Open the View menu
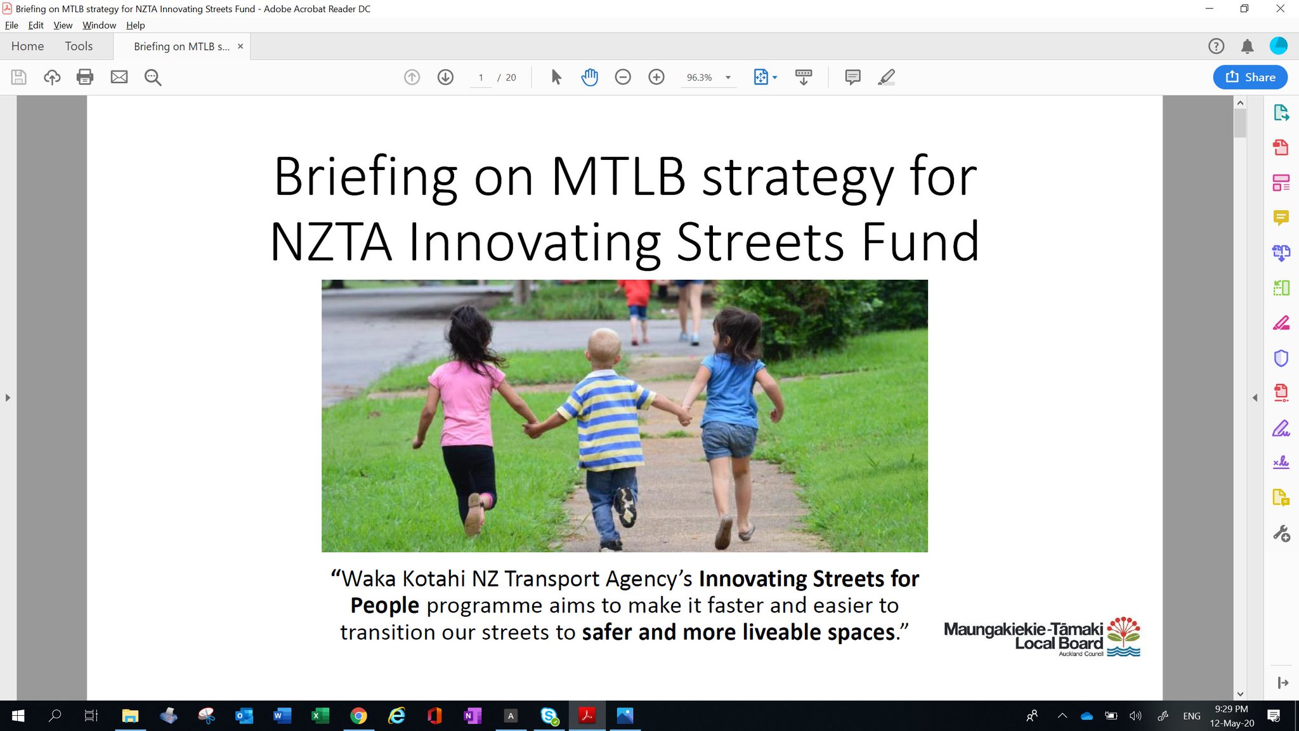Image resolution: width=1299 pixels, height=731 pixels. (63, 25)
